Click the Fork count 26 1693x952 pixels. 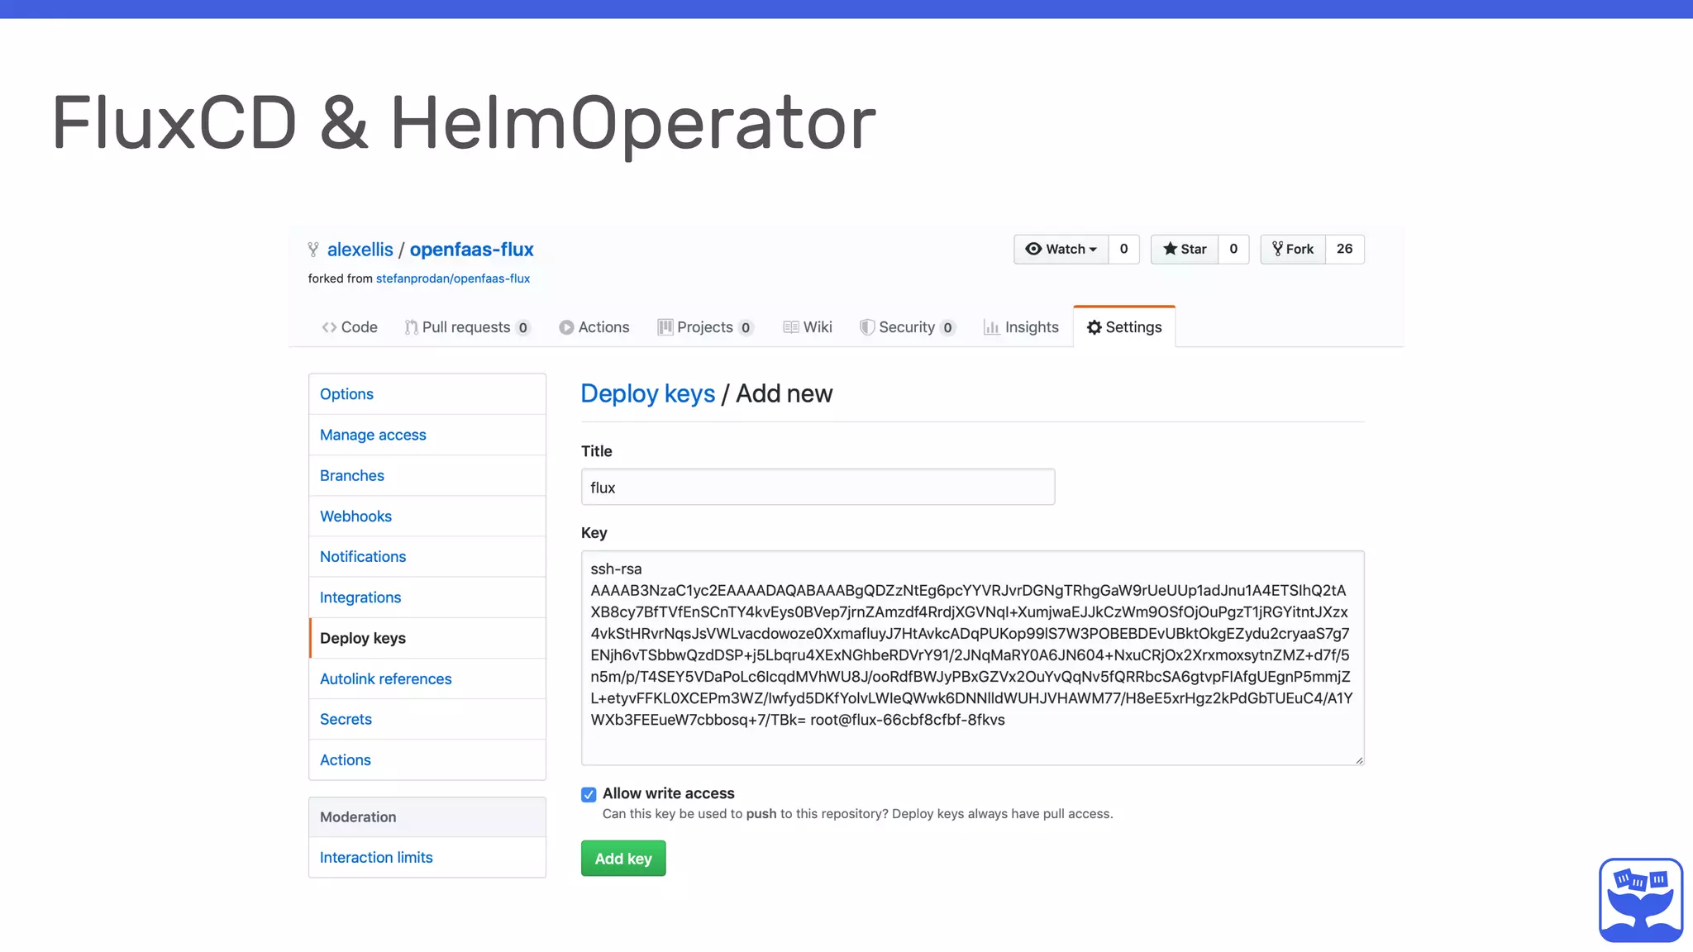[x=1345, y=249]
